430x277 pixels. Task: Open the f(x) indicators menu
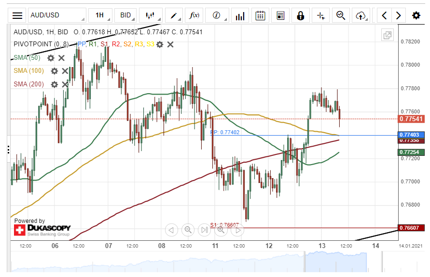tap(195, 15)
